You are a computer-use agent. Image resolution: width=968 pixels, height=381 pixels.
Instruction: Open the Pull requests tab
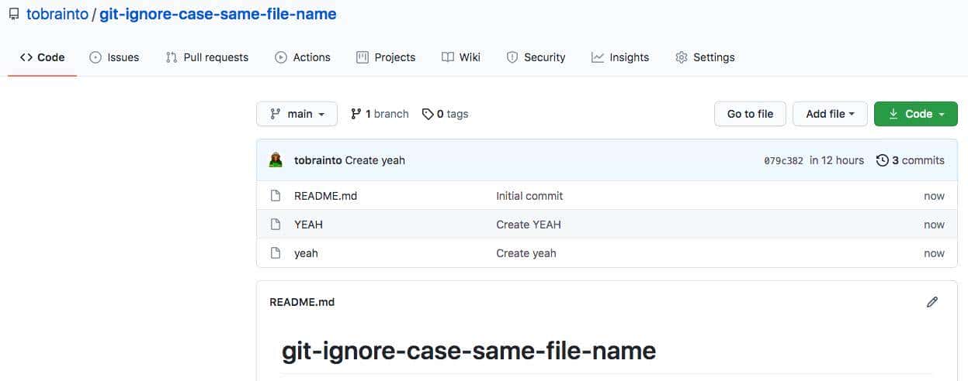pyautogui.click(x=207, y=57)
